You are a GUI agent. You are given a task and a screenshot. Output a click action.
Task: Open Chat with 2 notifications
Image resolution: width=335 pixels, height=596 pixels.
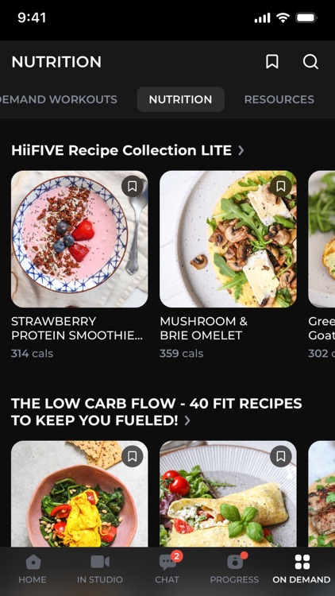click(167, 562)
